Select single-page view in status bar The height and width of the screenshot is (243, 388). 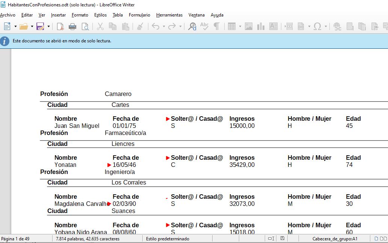(376, 238)
